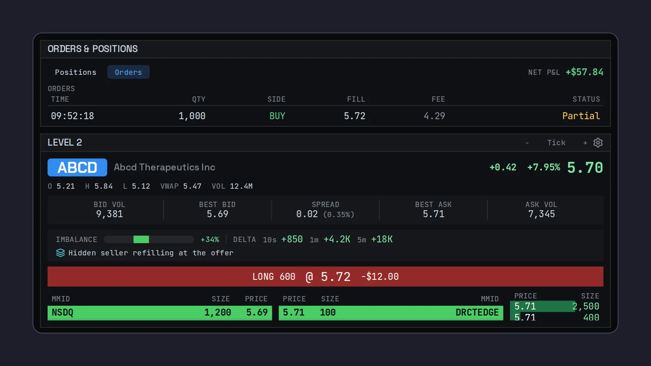Click the Tick label
651x366 pixels.
tap(556, 143)
